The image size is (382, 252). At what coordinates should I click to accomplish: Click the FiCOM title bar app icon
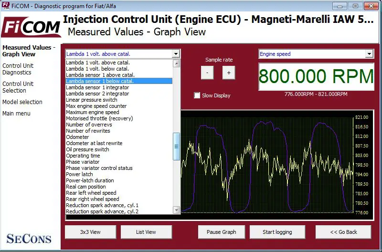[6, 5]
